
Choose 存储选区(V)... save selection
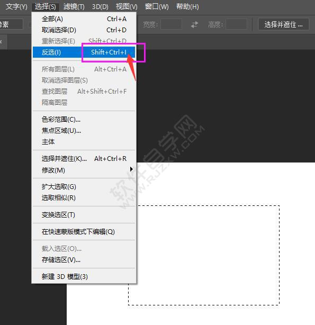pyautogui.click(x=84, y=260)
